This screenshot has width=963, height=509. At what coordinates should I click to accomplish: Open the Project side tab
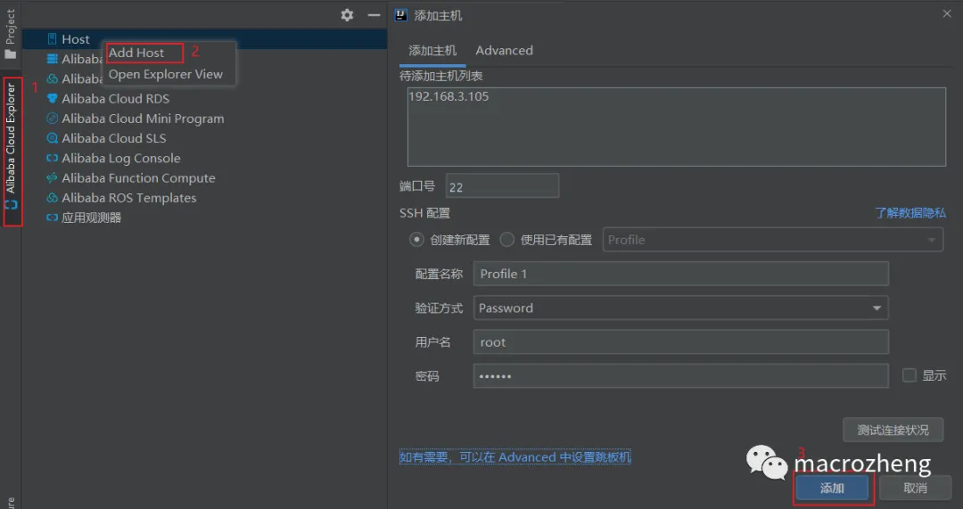coord(11,32)
